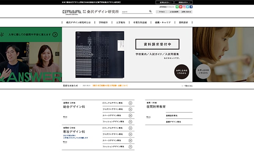Open the YouTube social icon
Image resolution: width=254 pixels, height=155 pixels.
pos(181,7)
